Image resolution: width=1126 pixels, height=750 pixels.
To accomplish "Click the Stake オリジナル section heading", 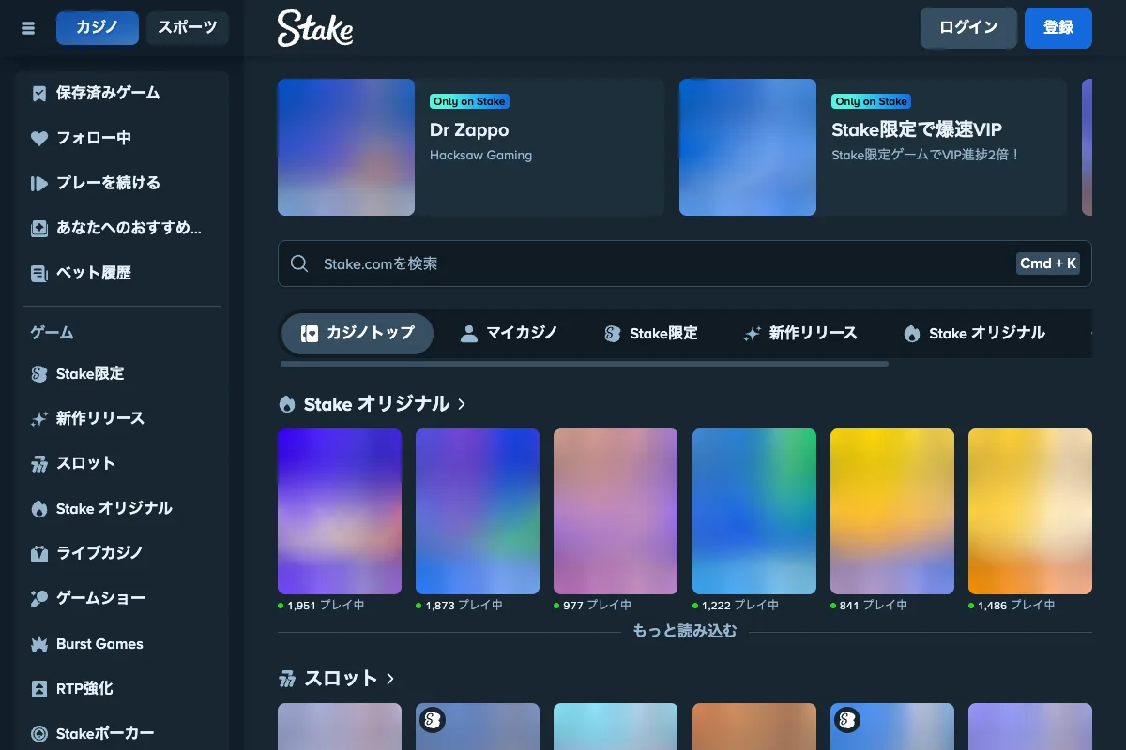I will [376, 404].
